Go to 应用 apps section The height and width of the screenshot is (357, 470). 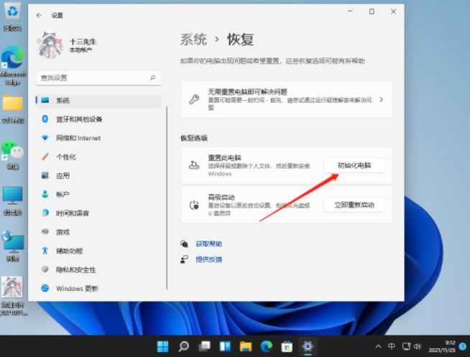click(x=63, y=175)
